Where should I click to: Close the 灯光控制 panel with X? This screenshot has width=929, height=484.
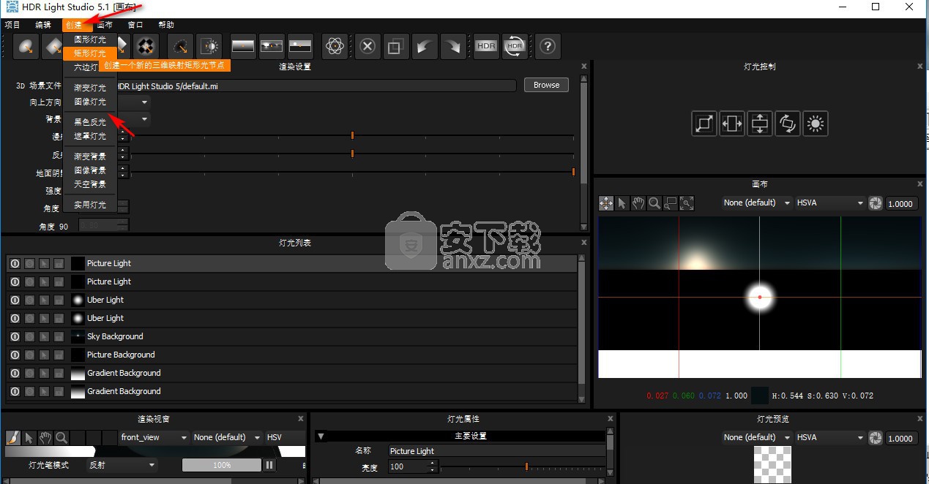(x=920, y=67)
